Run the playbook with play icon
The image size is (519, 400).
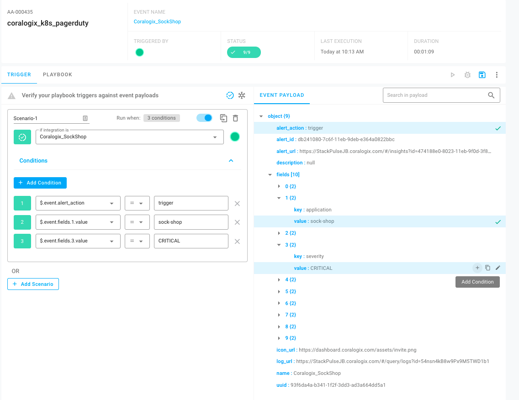tap(452, 75)
